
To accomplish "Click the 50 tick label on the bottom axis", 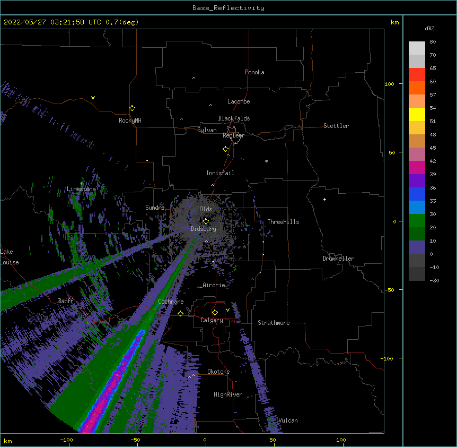I will (x=273, y=440).
